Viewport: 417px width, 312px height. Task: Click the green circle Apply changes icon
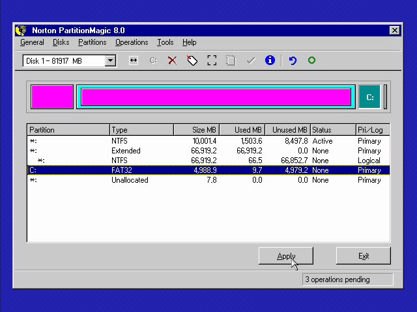pyautogui.click(x=311, y=60)
